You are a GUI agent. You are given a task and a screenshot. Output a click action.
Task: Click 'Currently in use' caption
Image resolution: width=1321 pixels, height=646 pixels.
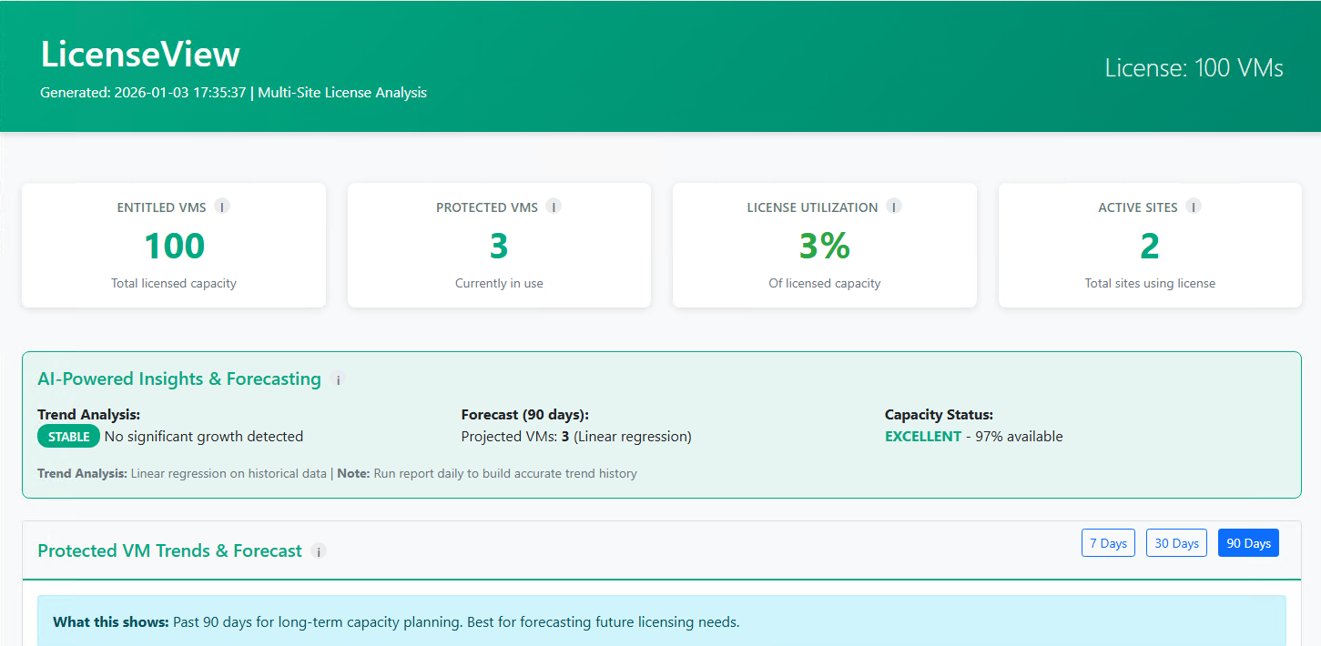[x=499, y=283]
